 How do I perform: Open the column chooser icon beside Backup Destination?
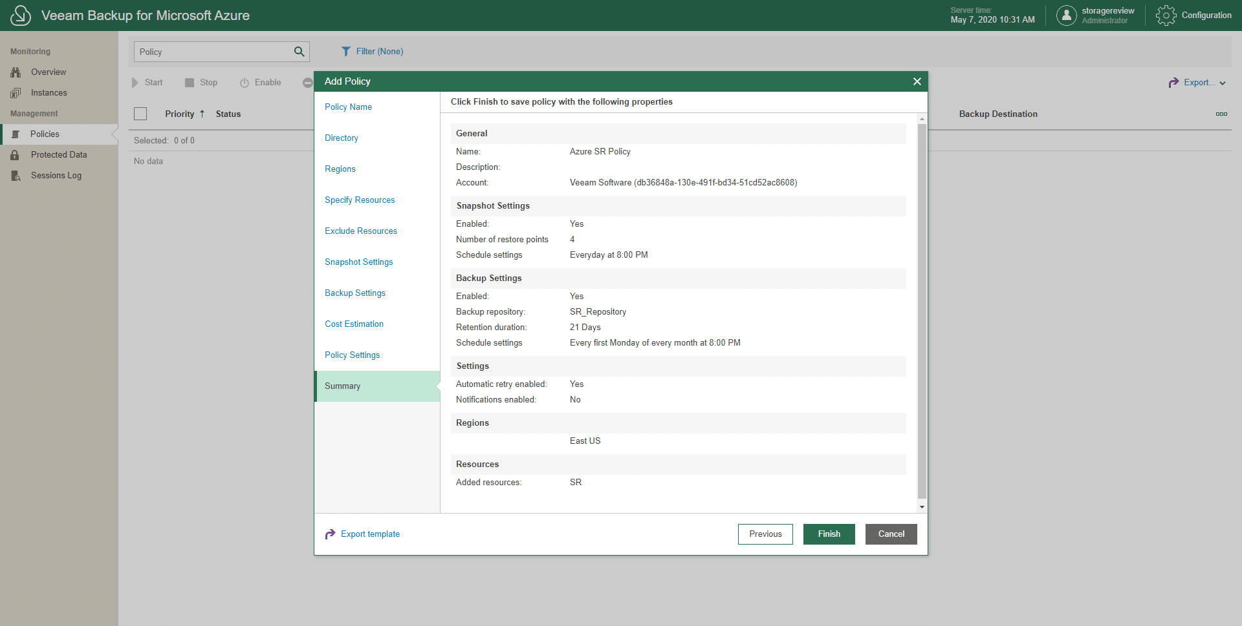point(1221,114)
